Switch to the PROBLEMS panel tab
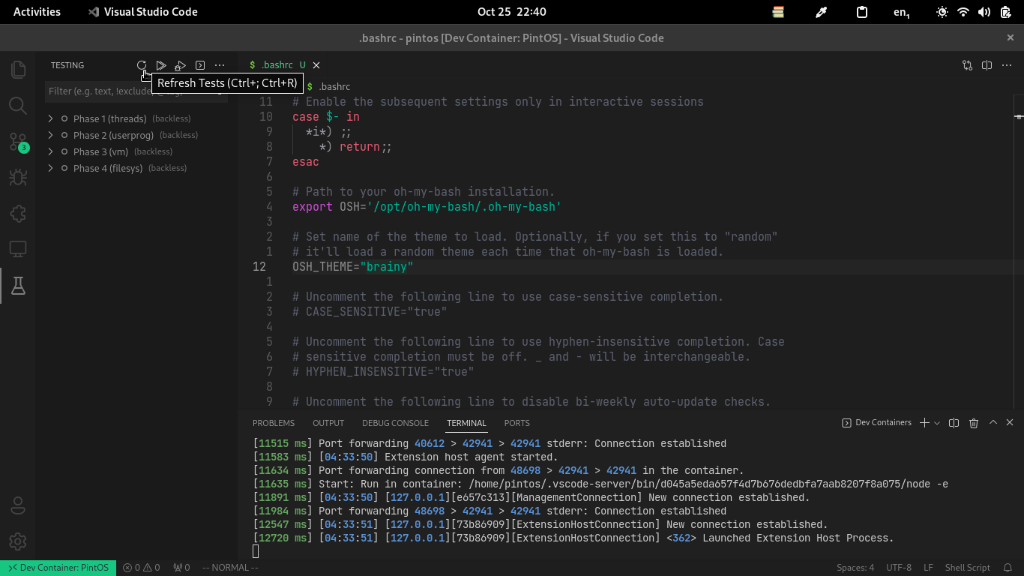 pyautogui.click(x=274, y=423)
